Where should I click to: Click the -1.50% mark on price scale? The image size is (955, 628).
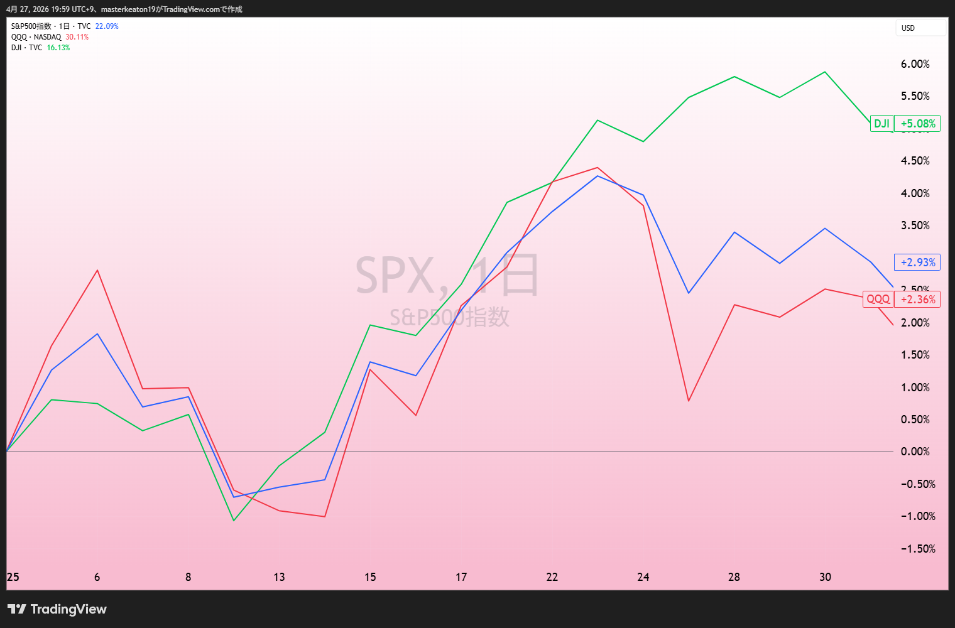click(918, 549)
